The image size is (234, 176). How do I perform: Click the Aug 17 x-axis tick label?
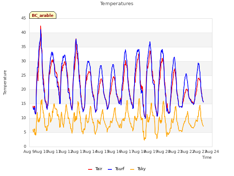pos(127,151)
